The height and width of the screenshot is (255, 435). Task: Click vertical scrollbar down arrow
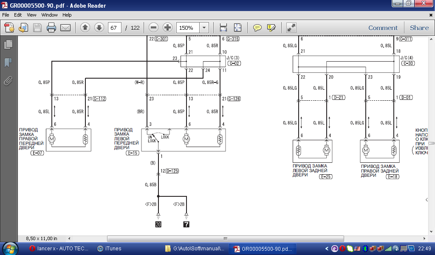pyautogui.click(x=431, y=232)
